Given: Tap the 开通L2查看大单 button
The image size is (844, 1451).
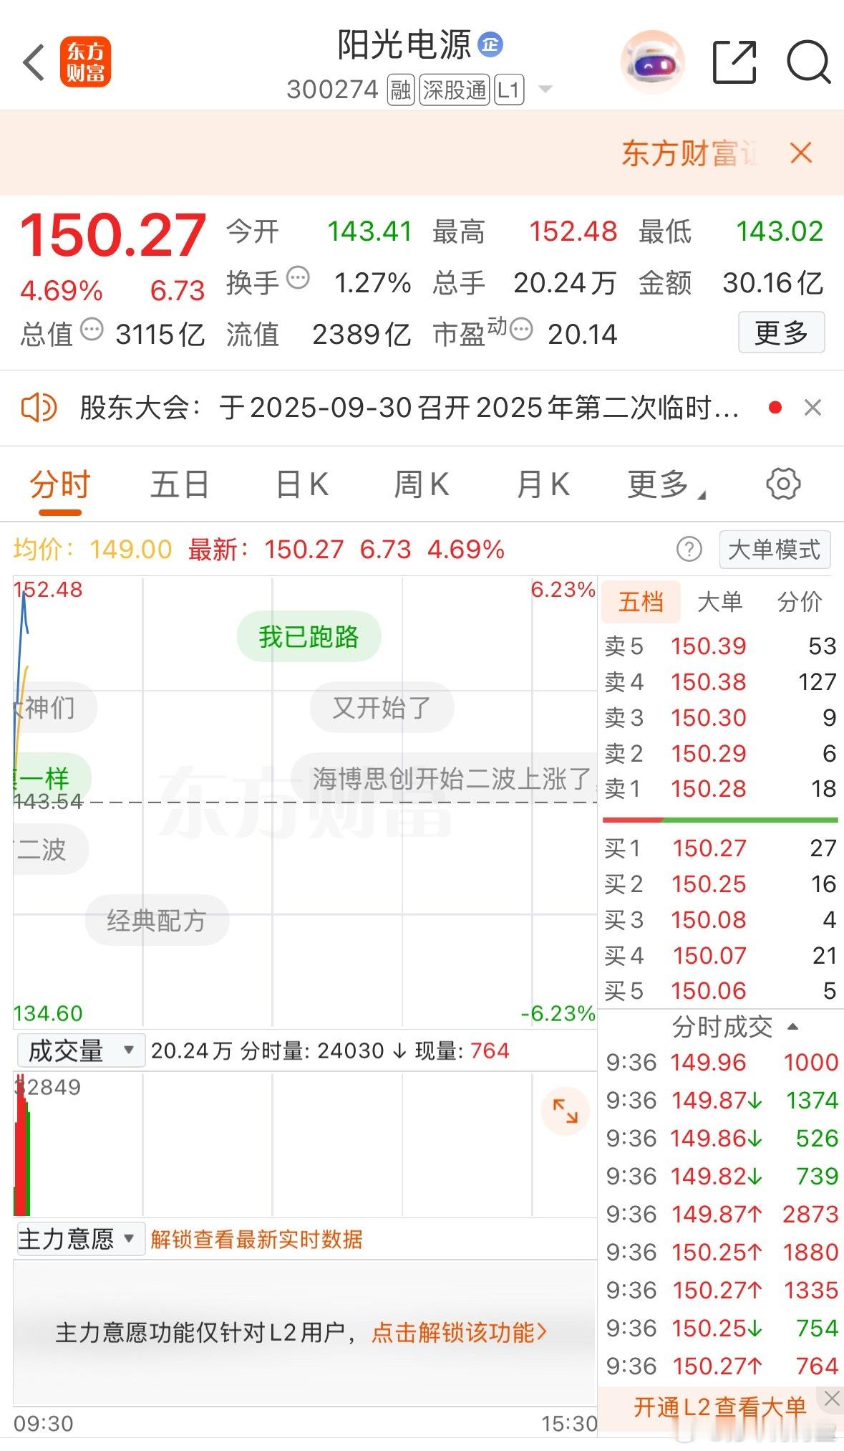Looking at the screenshot, I should tap(719, 1407).
